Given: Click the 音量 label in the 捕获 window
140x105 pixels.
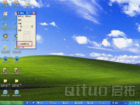Looking at the screenshot, I should coord(20,30).
